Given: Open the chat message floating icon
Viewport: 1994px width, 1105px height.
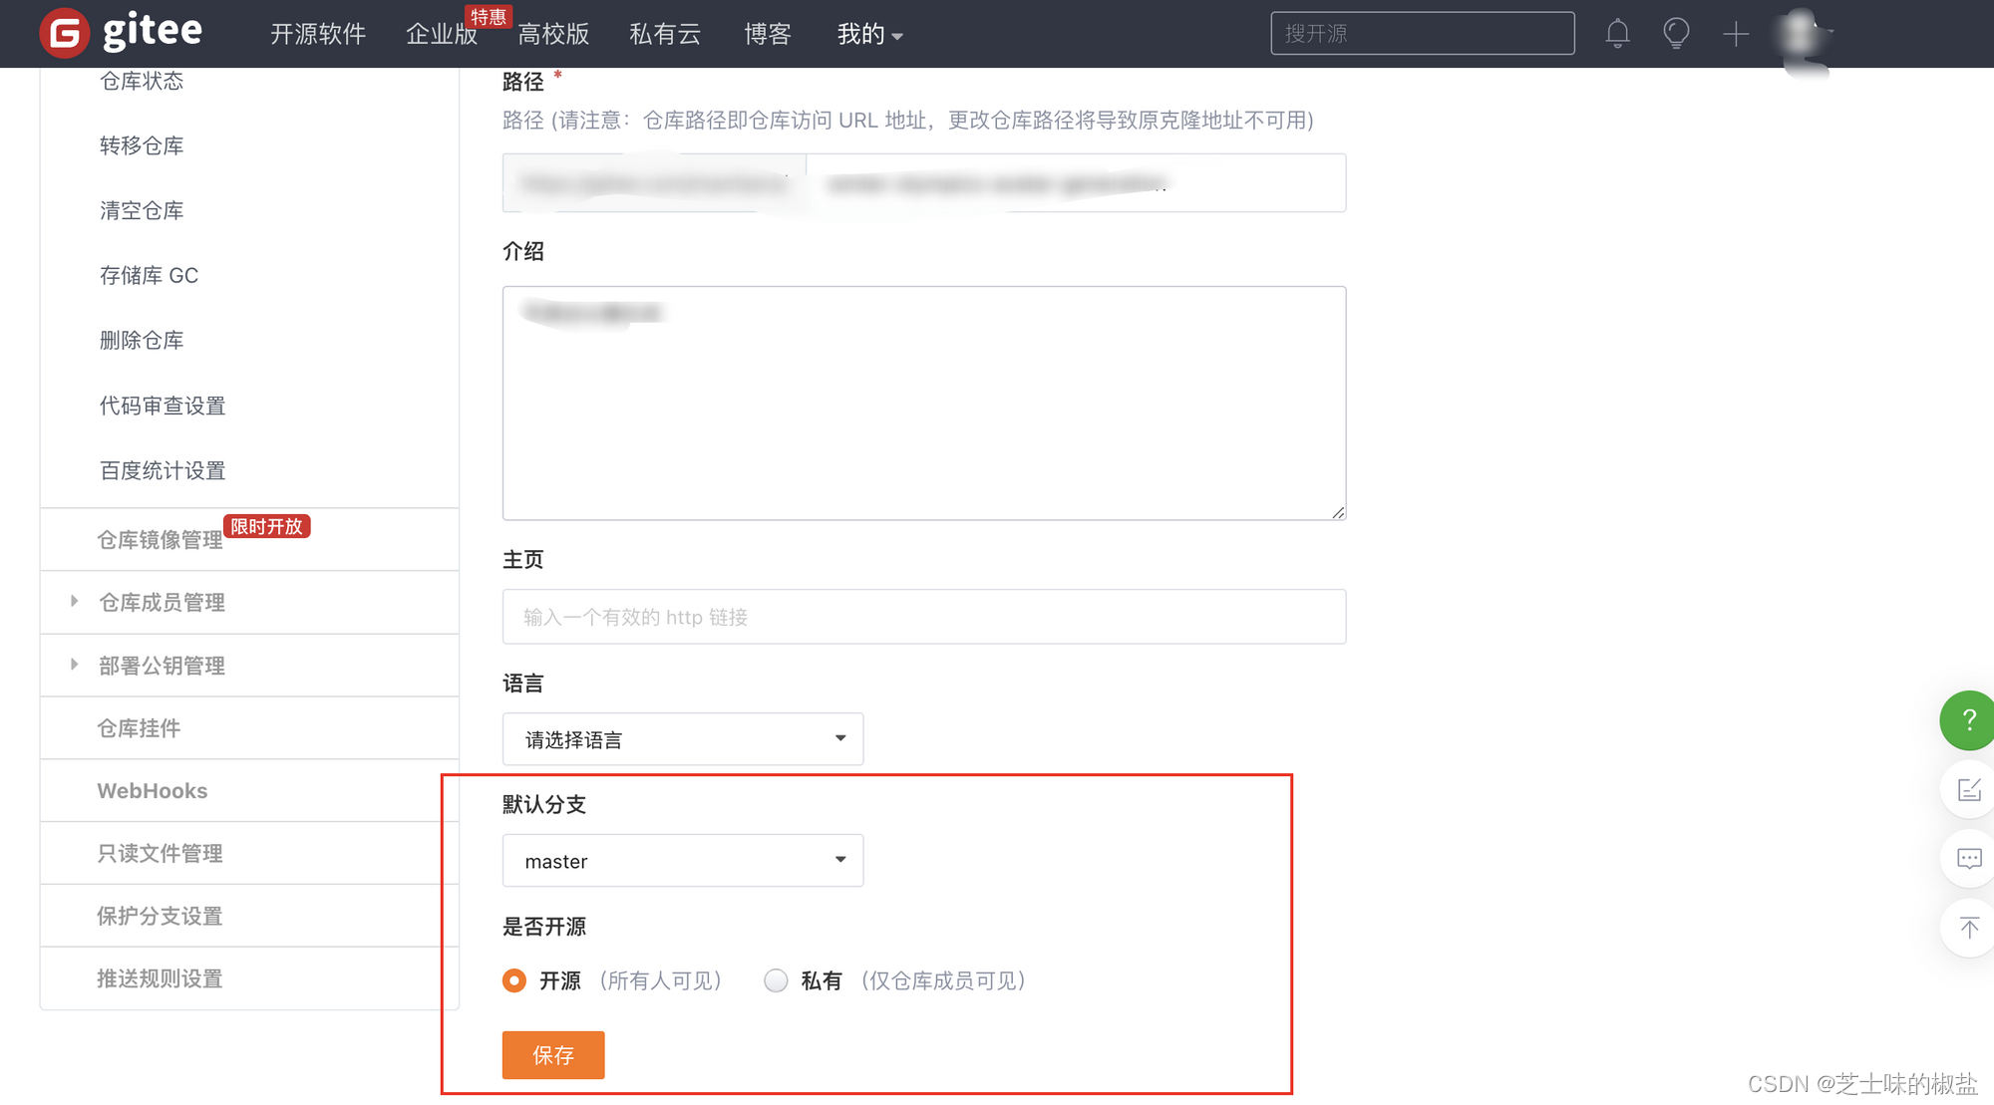Looking at the screenshot, I should (x=1969, y=859).
